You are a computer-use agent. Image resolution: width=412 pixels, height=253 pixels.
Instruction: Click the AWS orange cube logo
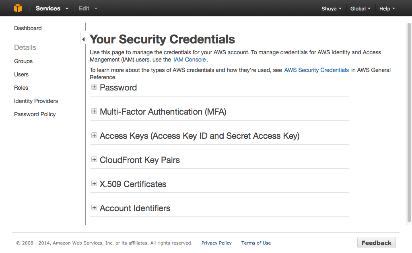[x=18, y=8]
